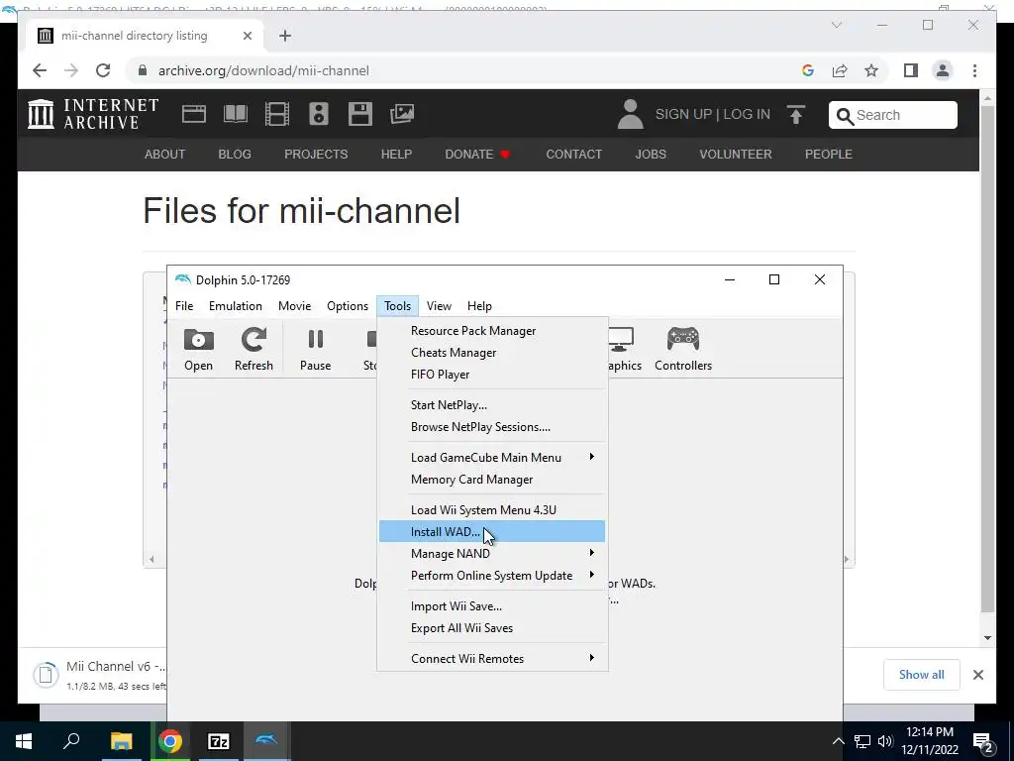Expand Load GameCube Main Menu submenu
This screenshot has width=1014, height=761.
(x=492, y=458)
